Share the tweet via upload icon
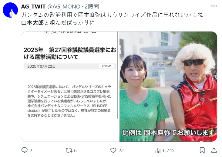The height and width of the screenshot is (157, 222). (214, 150)
